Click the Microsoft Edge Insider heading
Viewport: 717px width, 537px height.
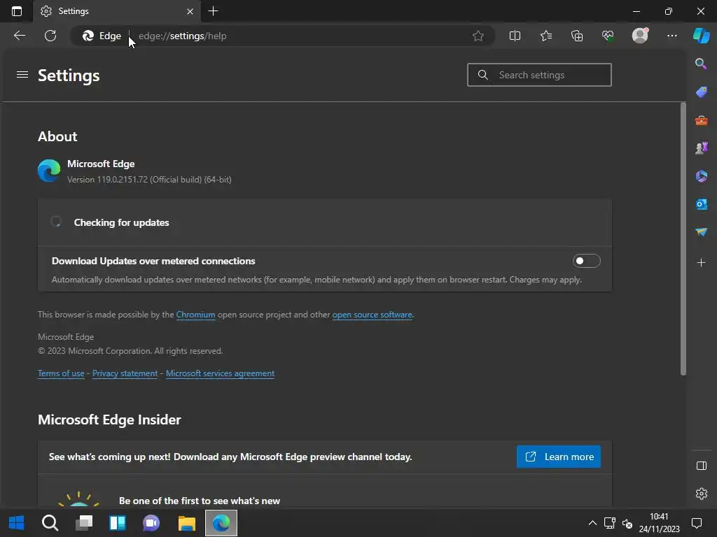click(109, 420)
